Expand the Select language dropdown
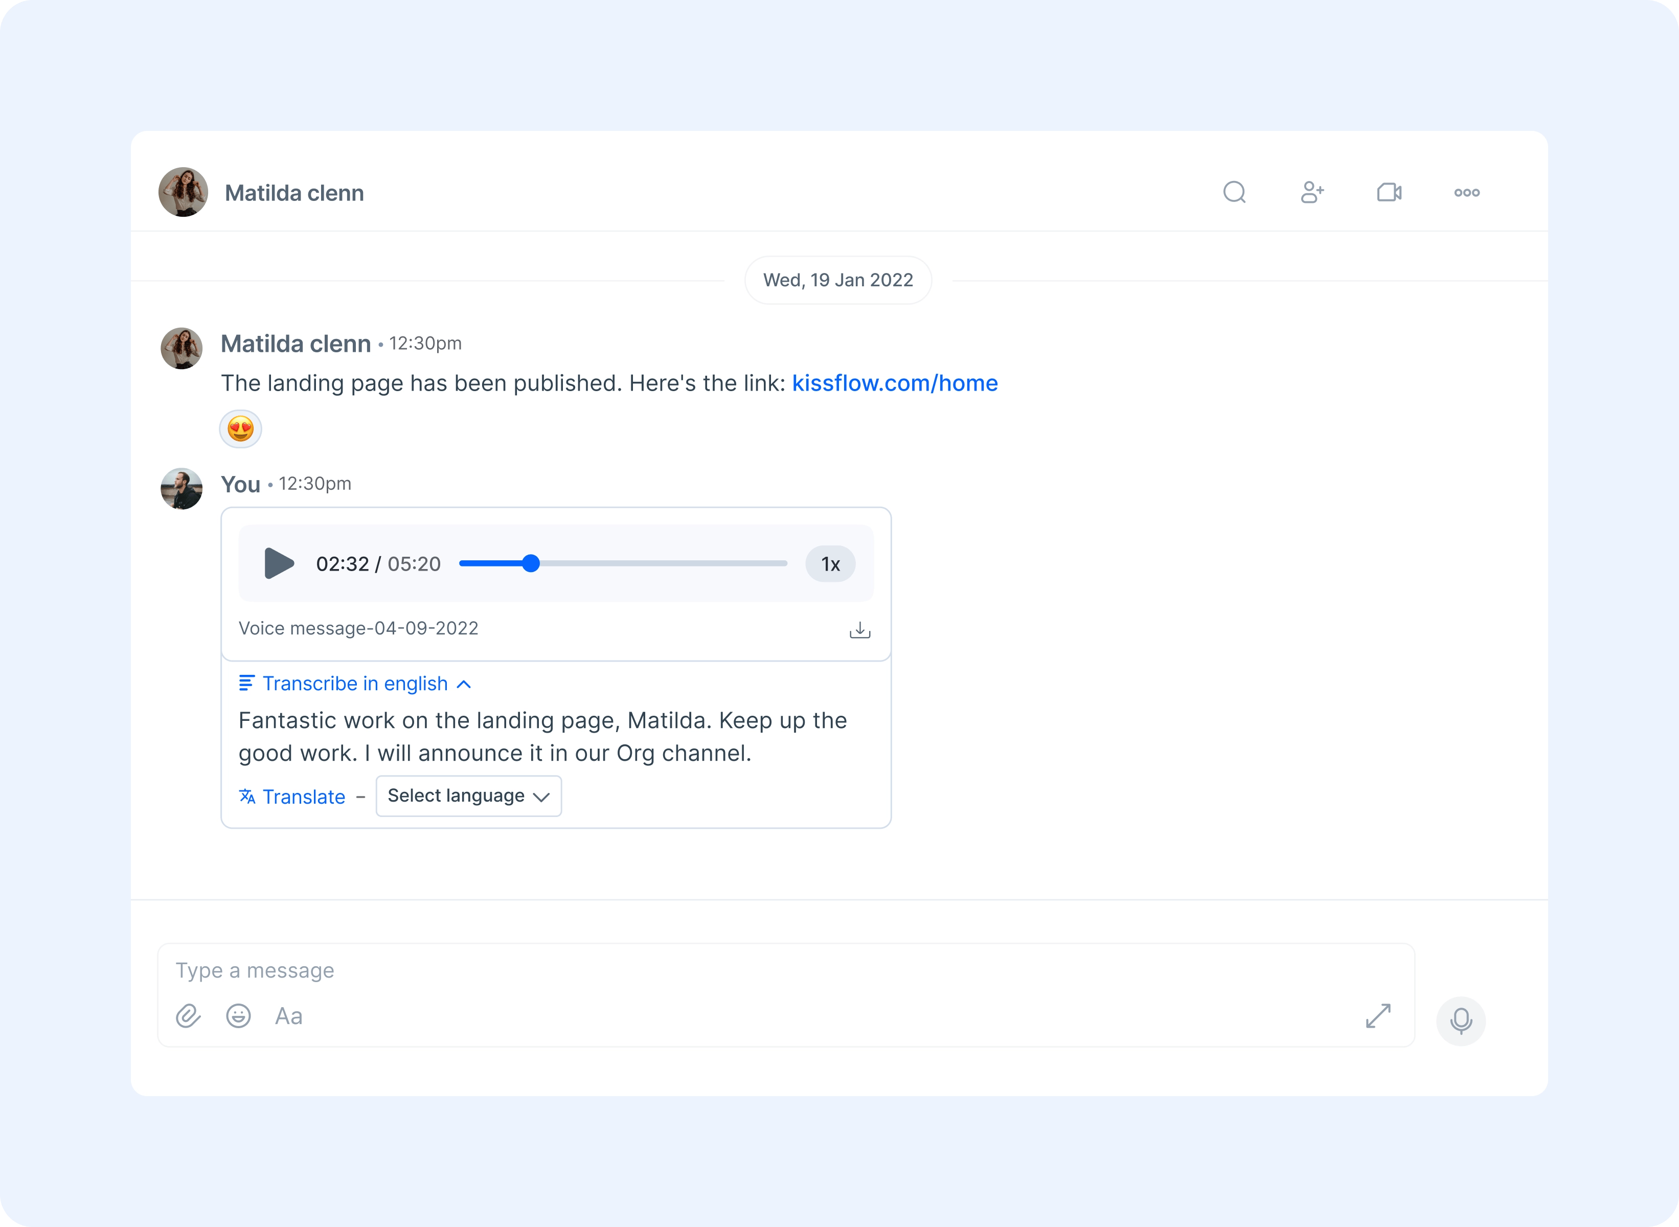The image size is (1679, 1227). point(468,796)
